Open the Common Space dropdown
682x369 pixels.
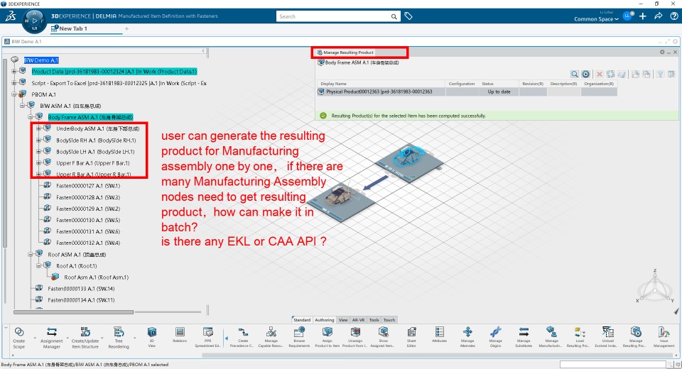point(596,19)
